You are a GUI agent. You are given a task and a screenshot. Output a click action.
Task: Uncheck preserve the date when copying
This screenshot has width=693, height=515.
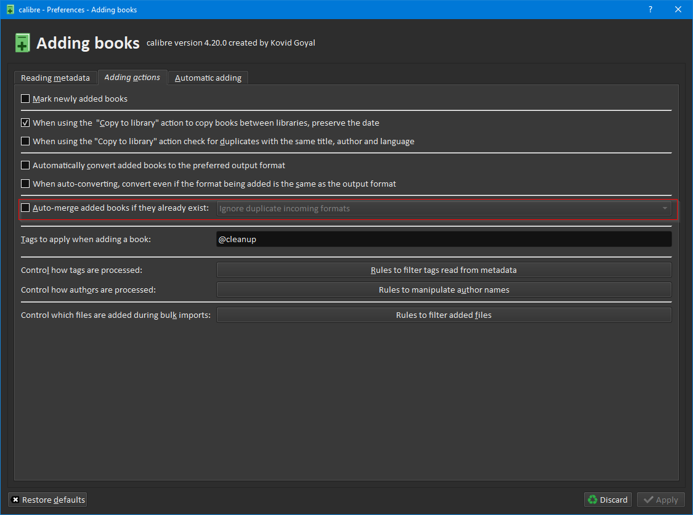pos(25,123)
